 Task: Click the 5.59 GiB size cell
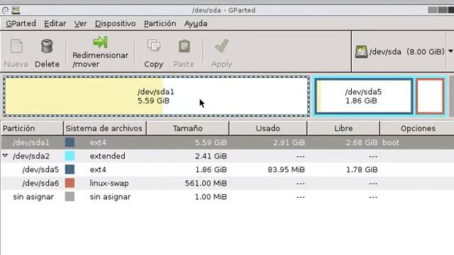coord(211,142)
